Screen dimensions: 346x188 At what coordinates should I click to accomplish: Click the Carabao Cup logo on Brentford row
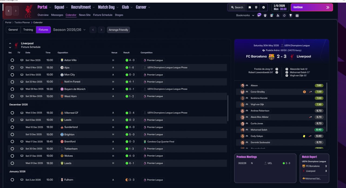pyautogui.click(x=145, y=142)
